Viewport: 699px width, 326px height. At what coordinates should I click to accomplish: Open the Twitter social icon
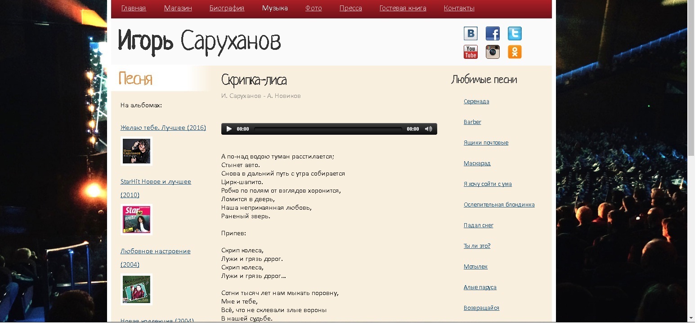515,34
